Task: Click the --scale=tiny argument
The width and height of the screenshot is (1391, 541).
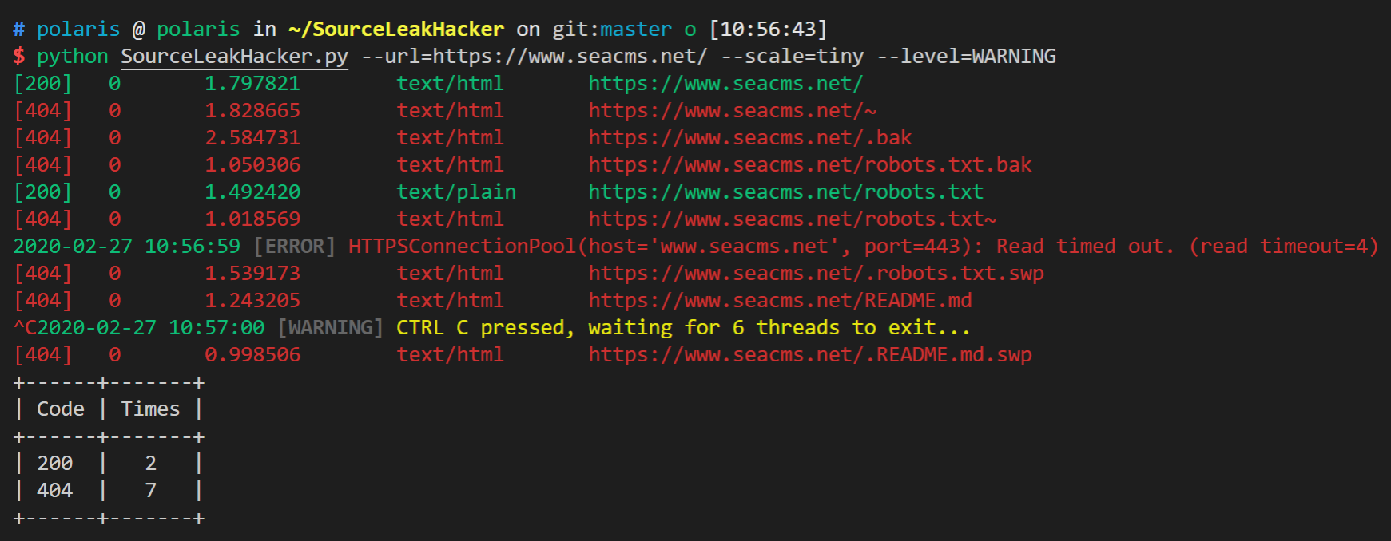Action: (792, 56)
